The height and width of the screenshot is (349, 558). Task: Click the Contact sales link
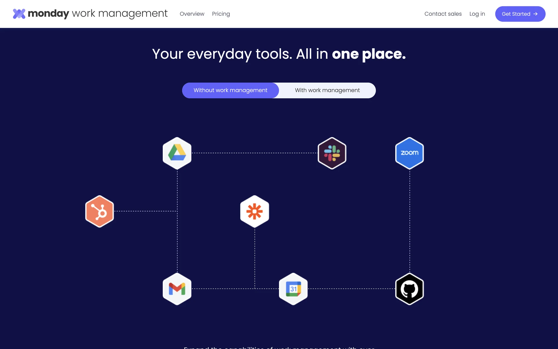(443, 14)
